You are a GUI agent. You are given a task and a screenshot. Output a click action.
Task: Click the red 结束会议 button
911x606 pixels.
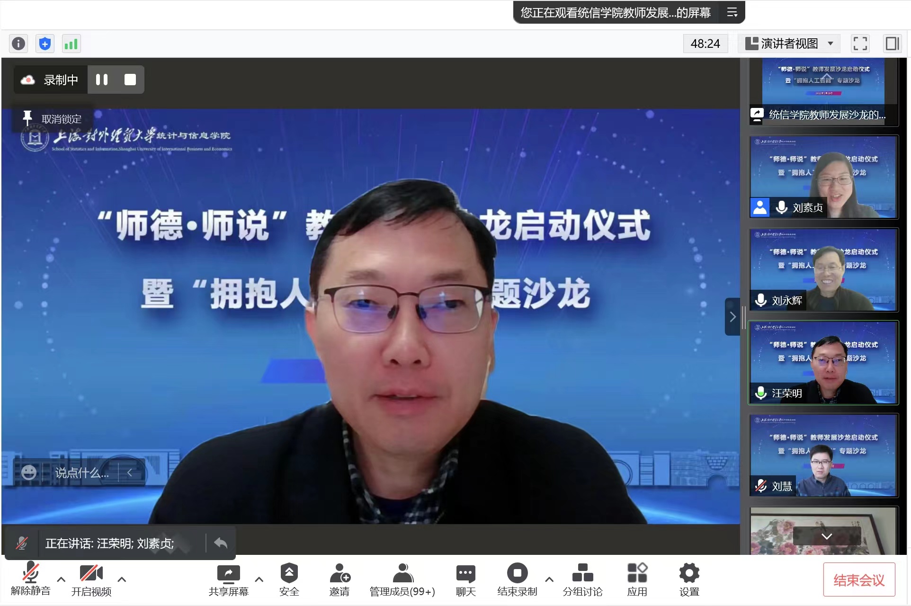click(859, 580)
